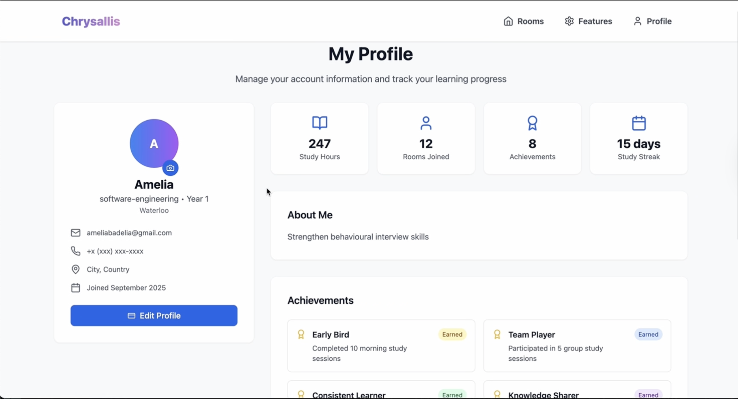The height and width of the screenshot is (399, 738).
Task: Click the gradient avatar circle with letter A
Action: tap(152, 142)
